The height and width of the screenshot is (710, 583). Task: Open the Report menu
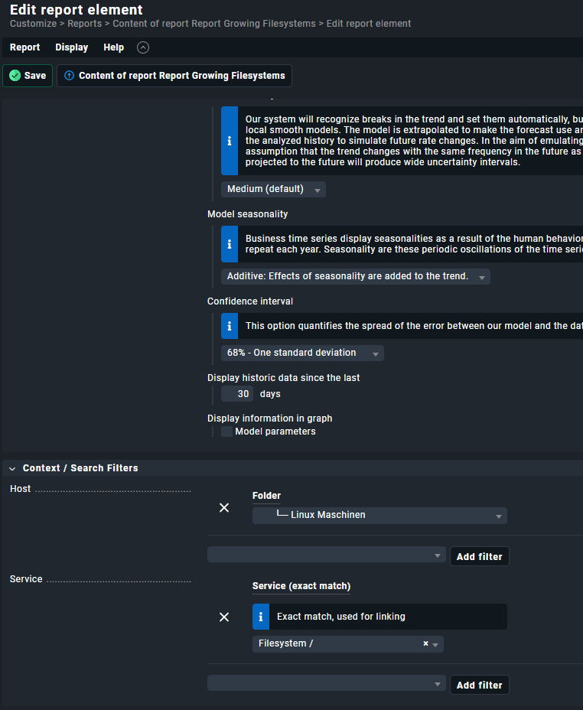[x=25, y=47]
